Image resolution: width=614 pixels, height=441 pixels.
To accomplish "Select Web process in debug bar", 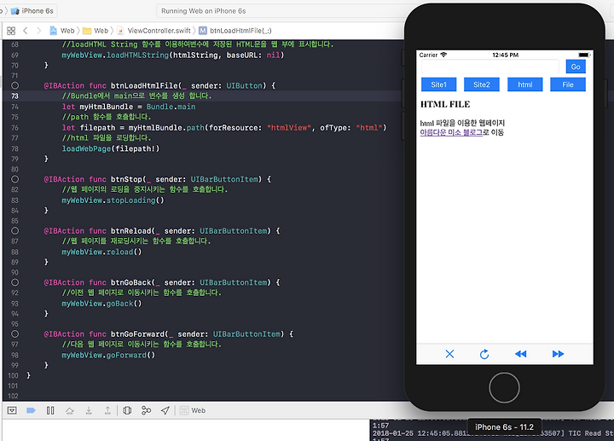I will pos(193,410).
